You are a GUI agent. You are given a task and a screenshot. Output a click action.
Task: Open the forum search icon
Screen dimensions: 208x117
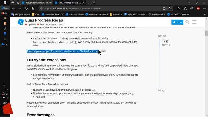point(187,22)
